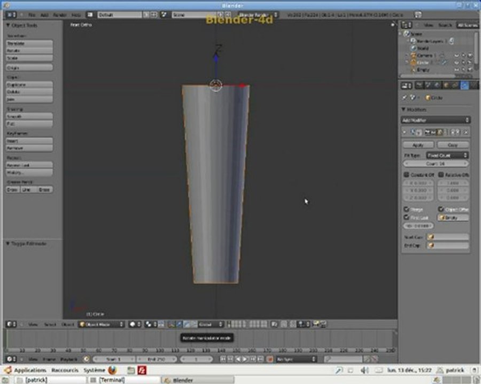Open the Add menu in Blender
The width and height of the screenshot is (481, 384).
pos(44,15)
